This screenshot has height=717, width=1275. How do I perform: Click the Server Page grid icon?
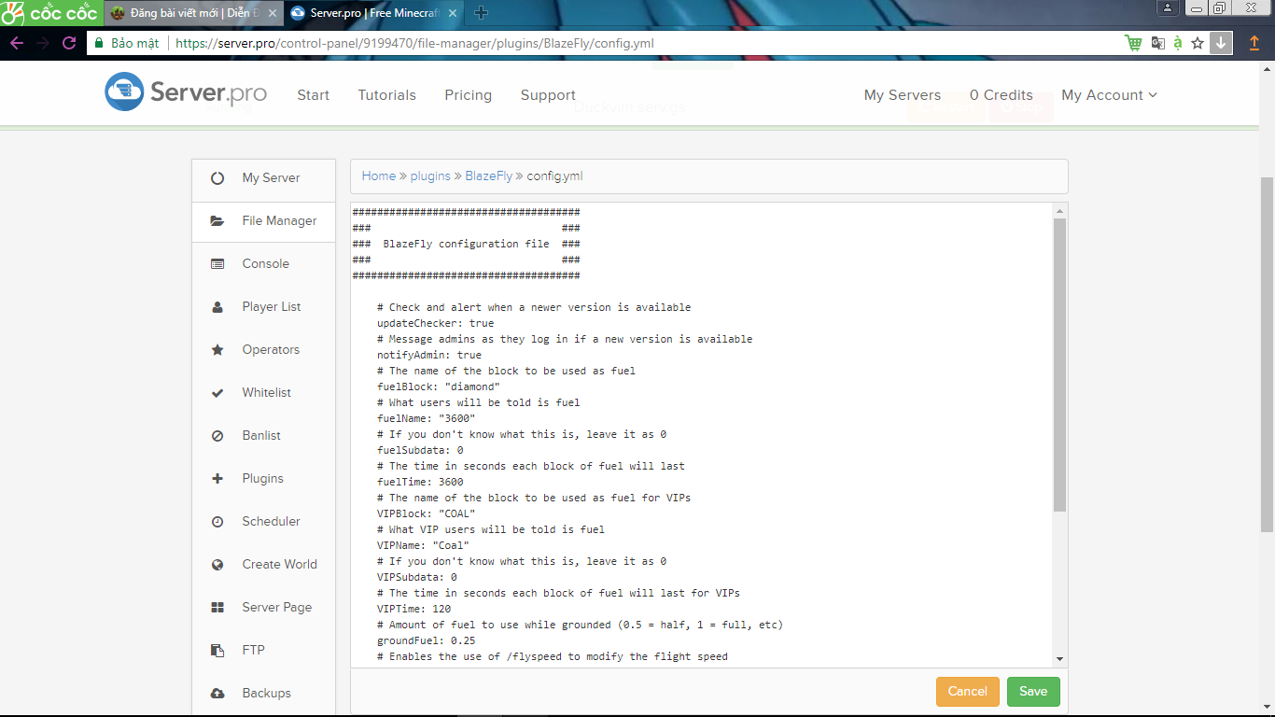(217, 608)
